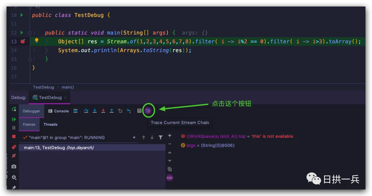Add a new watch with the plus icon
The width and height of the screenshot is (372, 196).
tap(169, 135)
